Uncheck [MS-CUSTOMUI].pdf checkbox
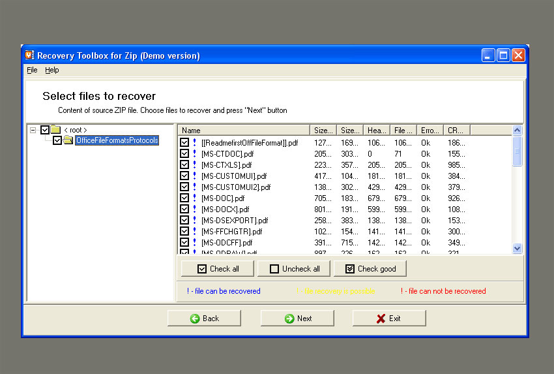The image size is (554, 374). [184, 176]
